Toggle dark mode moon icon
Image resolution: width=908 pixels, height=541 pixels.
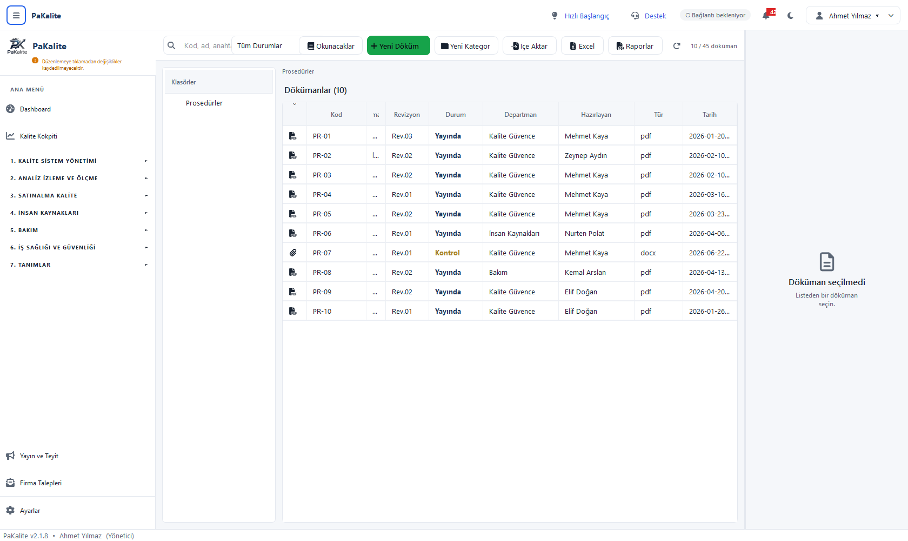coord(790,16)
